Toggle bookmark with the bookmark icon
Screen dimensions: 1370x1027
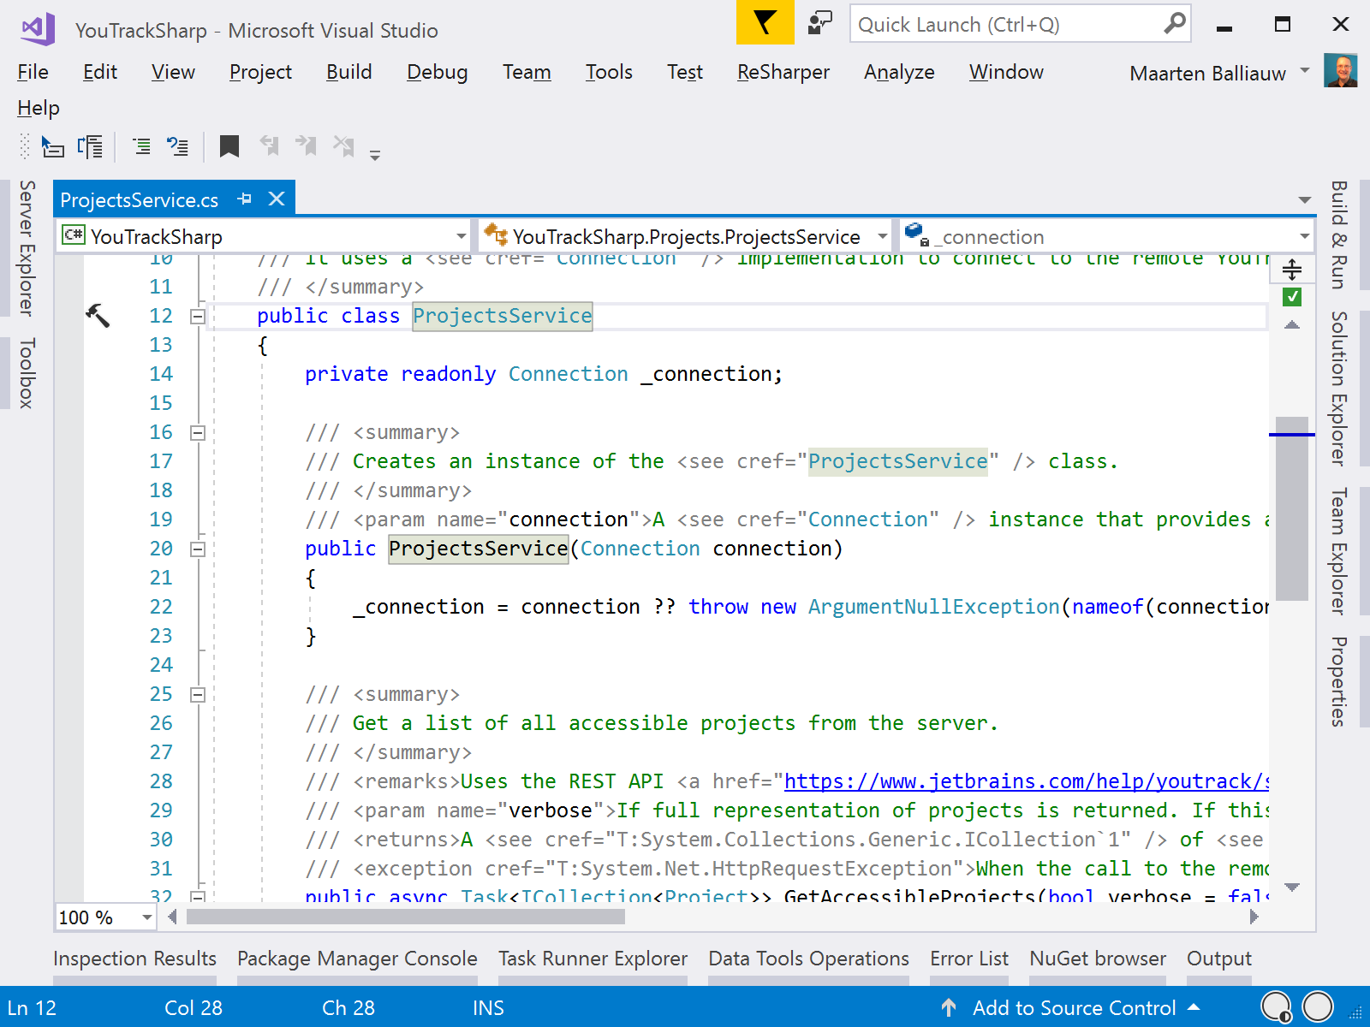coord(229,146)
